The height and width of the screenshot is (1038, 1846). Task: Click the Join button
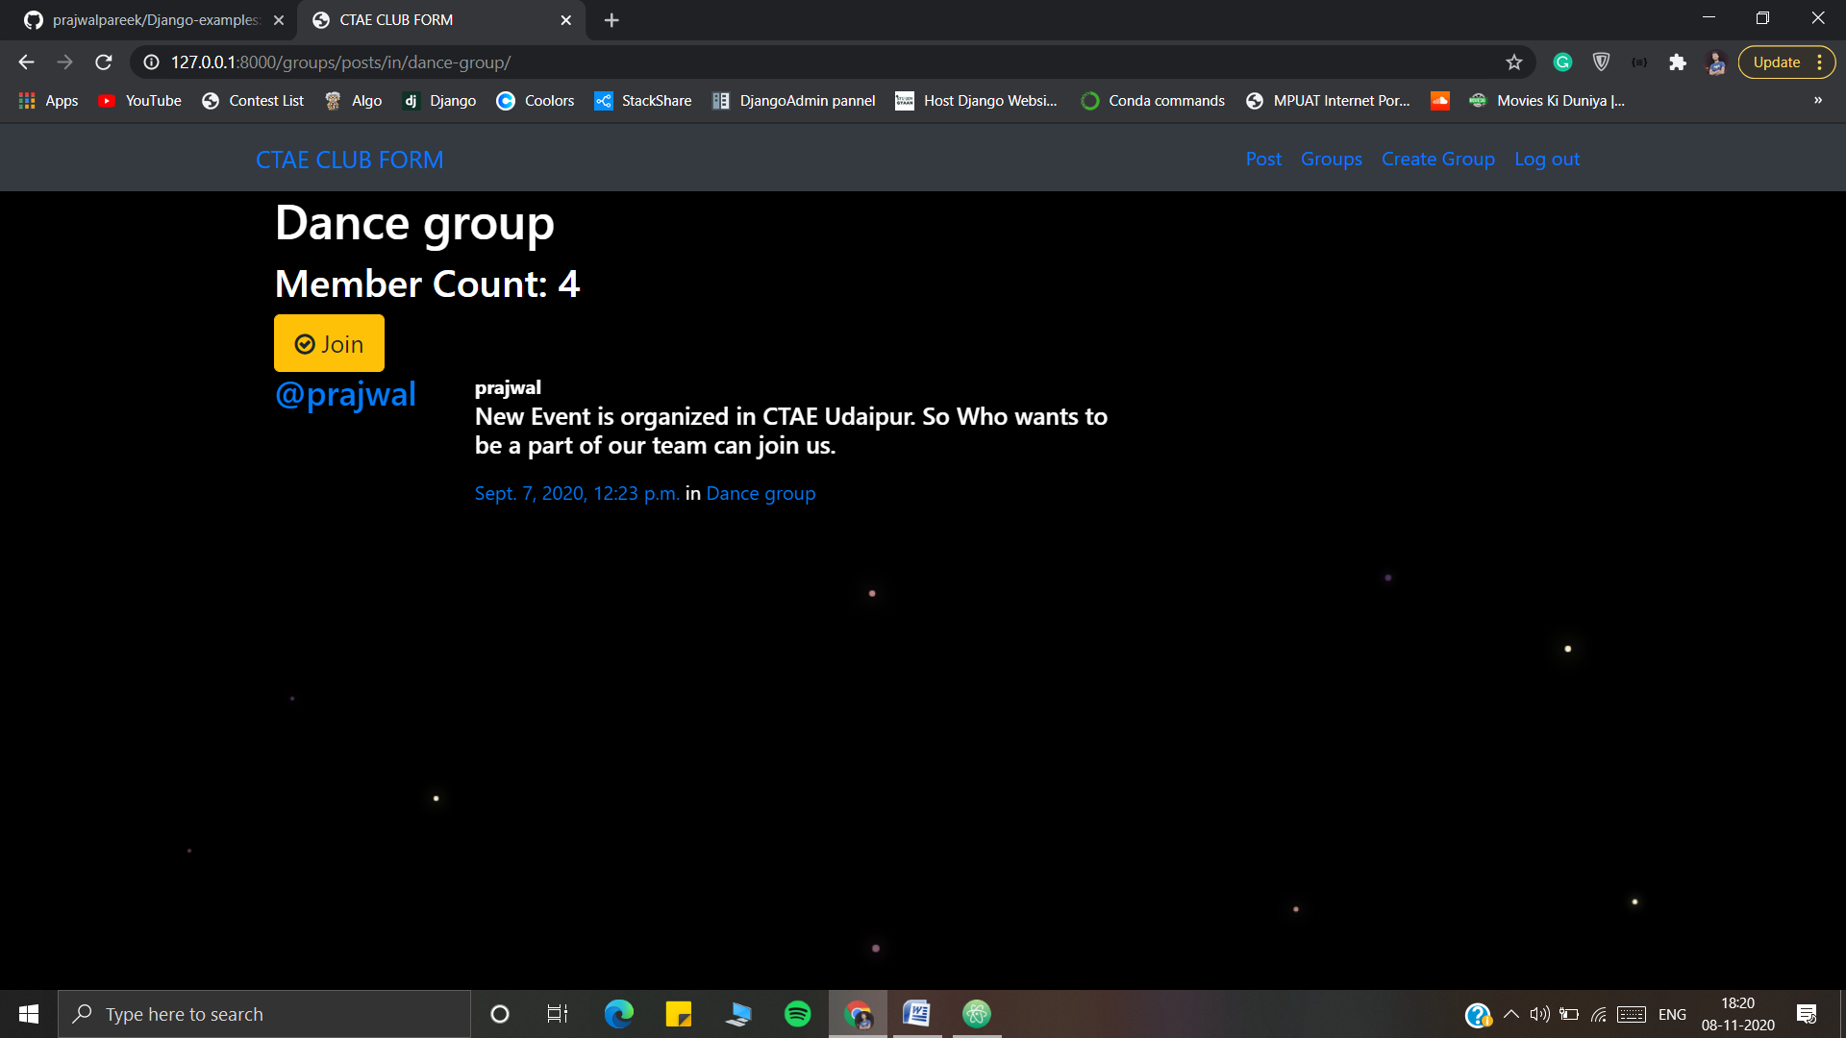coord(328,343)
